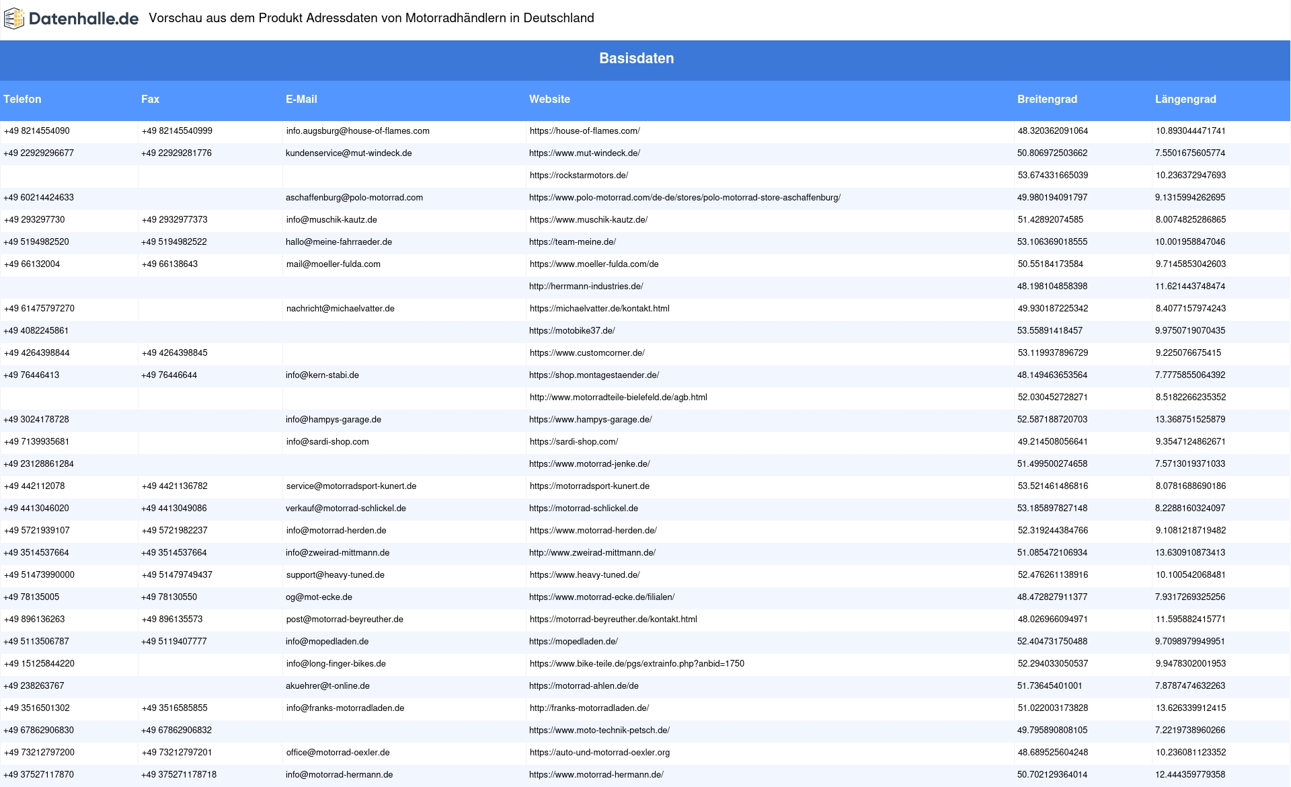
Task: Open the http://franks-motorradladen.de/ link
Action: 589,708
